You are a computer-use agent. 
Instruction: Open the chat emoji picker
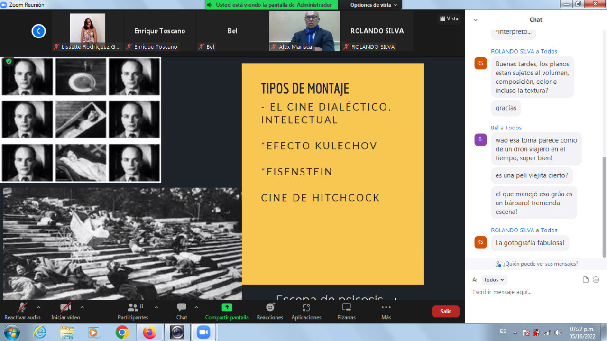pyautogui.click(x=596, y=280)
